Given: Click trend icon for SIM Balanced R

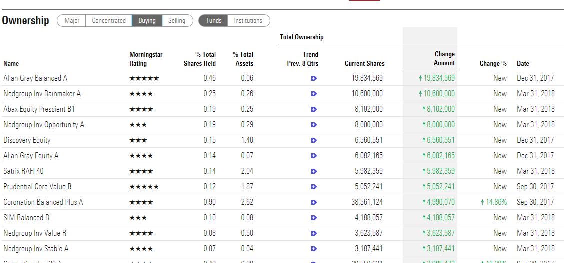Looking at the screenshot, I should click(314, 218).
